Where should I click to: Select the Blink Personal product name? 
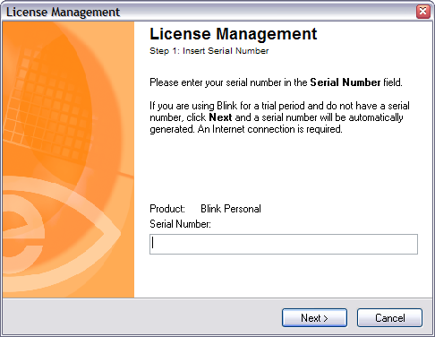pyautogui.click(x=231, y=209)
